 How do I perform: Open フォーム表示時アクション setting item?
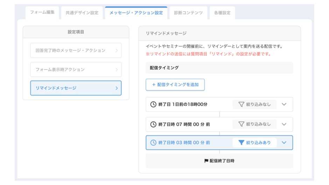(x=76, y=70)
